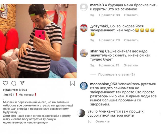Save post with the bookmark icon
The height and width of the screenshot is (134, 161).
pyautogui.click(x=73, y=83)
